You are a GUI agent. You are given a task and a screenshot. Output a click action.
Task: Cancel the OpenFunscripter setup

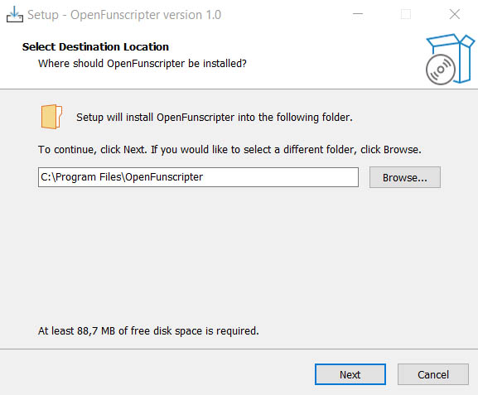coord(433,374)
